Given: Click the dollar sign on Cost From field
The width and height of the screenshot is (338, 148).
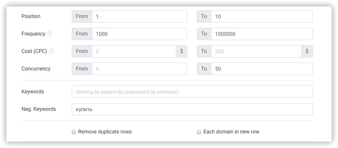Looking at the screenshot, I should pyautogui.click(x=182, y=51).
